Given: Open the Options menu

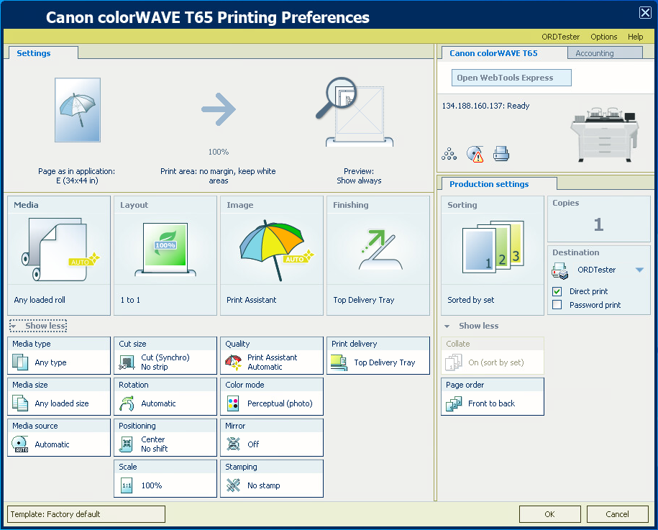Looking at the screenshot, I should (603, 37).
